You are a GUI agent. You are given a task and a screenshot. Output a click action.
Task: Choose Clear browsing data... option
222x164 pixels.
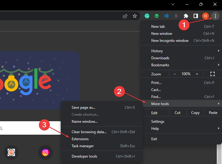[102, 132]
